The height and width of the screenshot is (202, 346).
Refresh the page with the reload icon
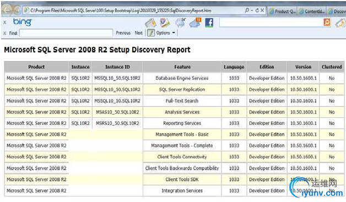point(257,10)
